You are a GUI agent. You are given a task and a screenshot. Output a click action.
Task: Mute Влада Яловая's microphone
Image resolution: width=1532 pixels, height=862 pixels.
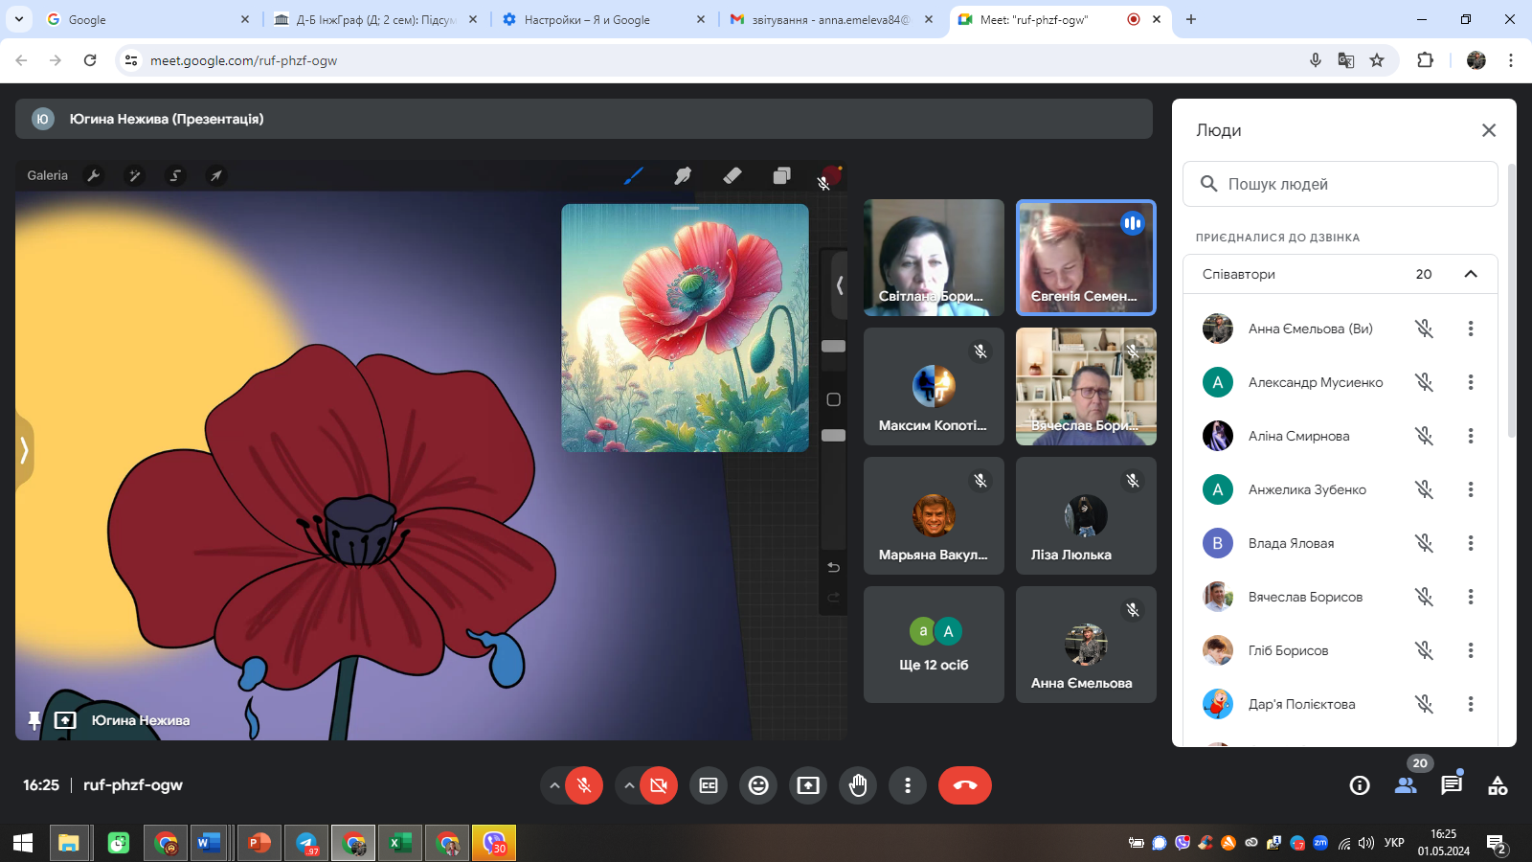[1425, 543]
